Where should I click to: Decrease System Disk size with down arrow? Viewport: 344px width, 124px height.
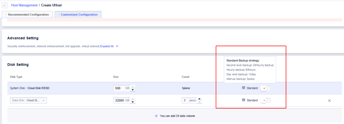coord(133,90)
